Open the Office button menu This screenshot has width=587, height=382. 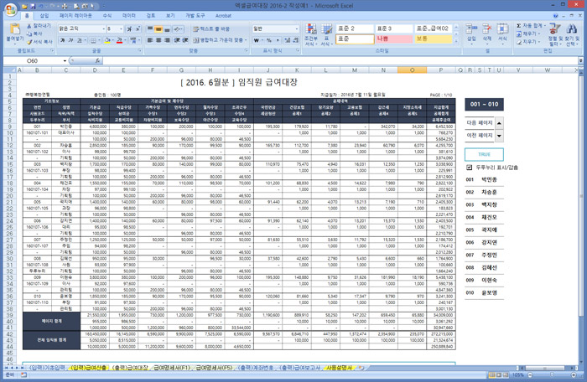10,10
